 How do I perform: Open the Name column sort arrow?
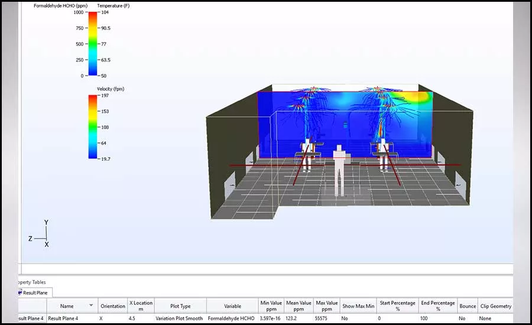pos(91,305)
